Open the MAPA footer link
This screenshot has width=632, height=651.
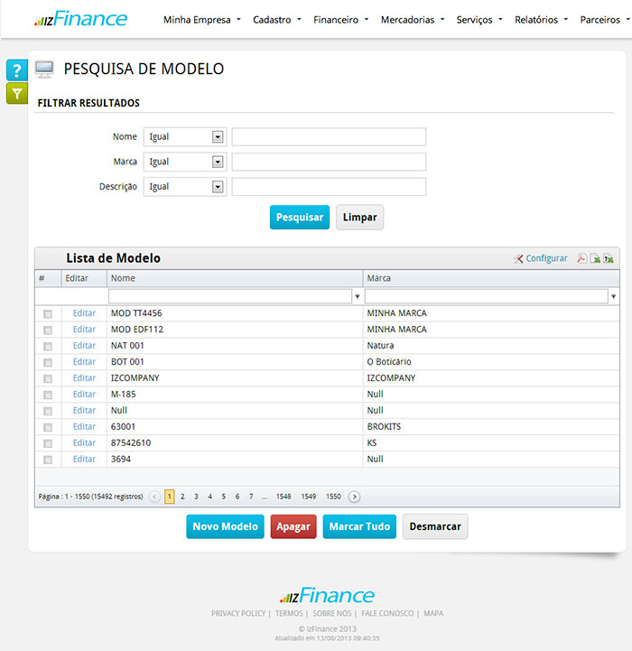tap(433, 613)
